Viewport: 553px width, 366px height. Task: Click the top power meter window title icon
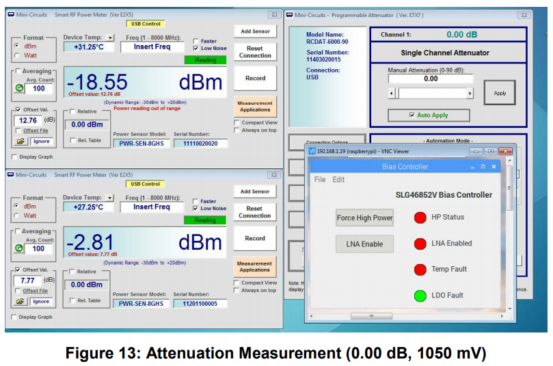coord(11,14)
